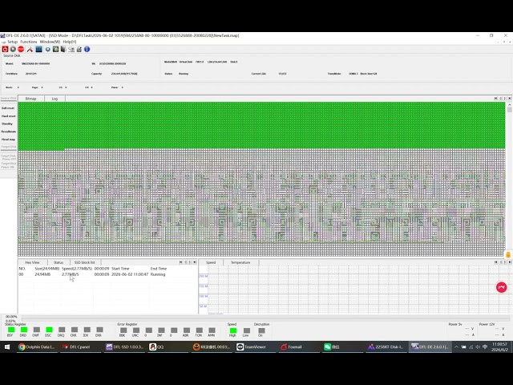Switch to the Speed graph tab
The width and height of the screenshot is (513, 385).
tap(211, 262)
